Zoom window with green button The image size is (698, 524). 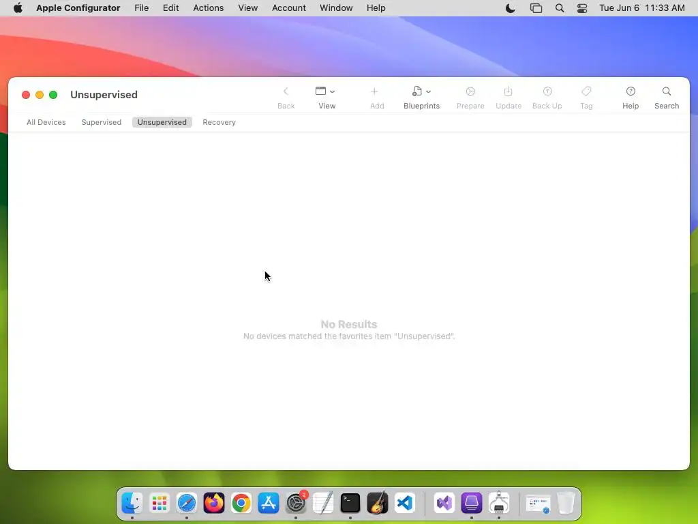[x=53, y=95]
